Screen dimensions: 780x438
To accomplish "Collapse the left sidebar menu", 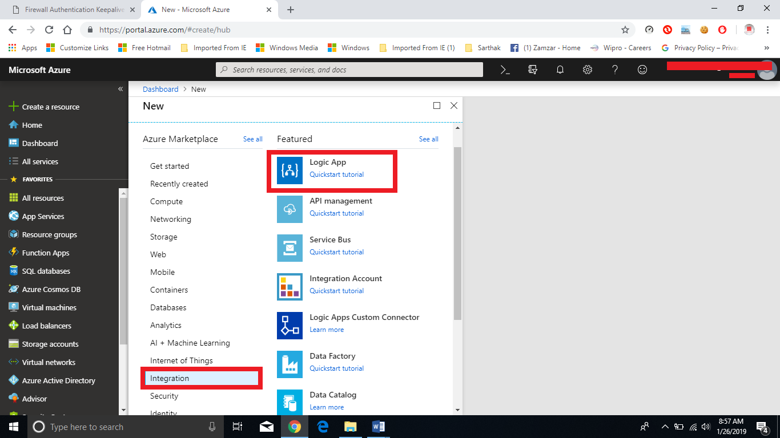I will [120, 89].
